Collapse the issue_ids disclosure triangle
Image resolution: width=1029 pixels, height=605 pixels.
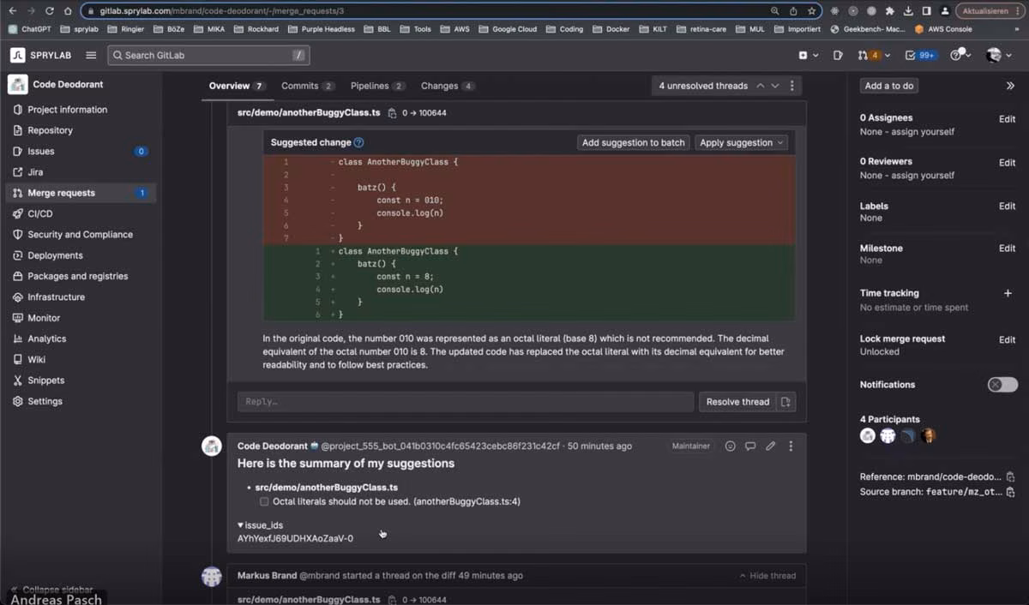click(x=241, y=525)
